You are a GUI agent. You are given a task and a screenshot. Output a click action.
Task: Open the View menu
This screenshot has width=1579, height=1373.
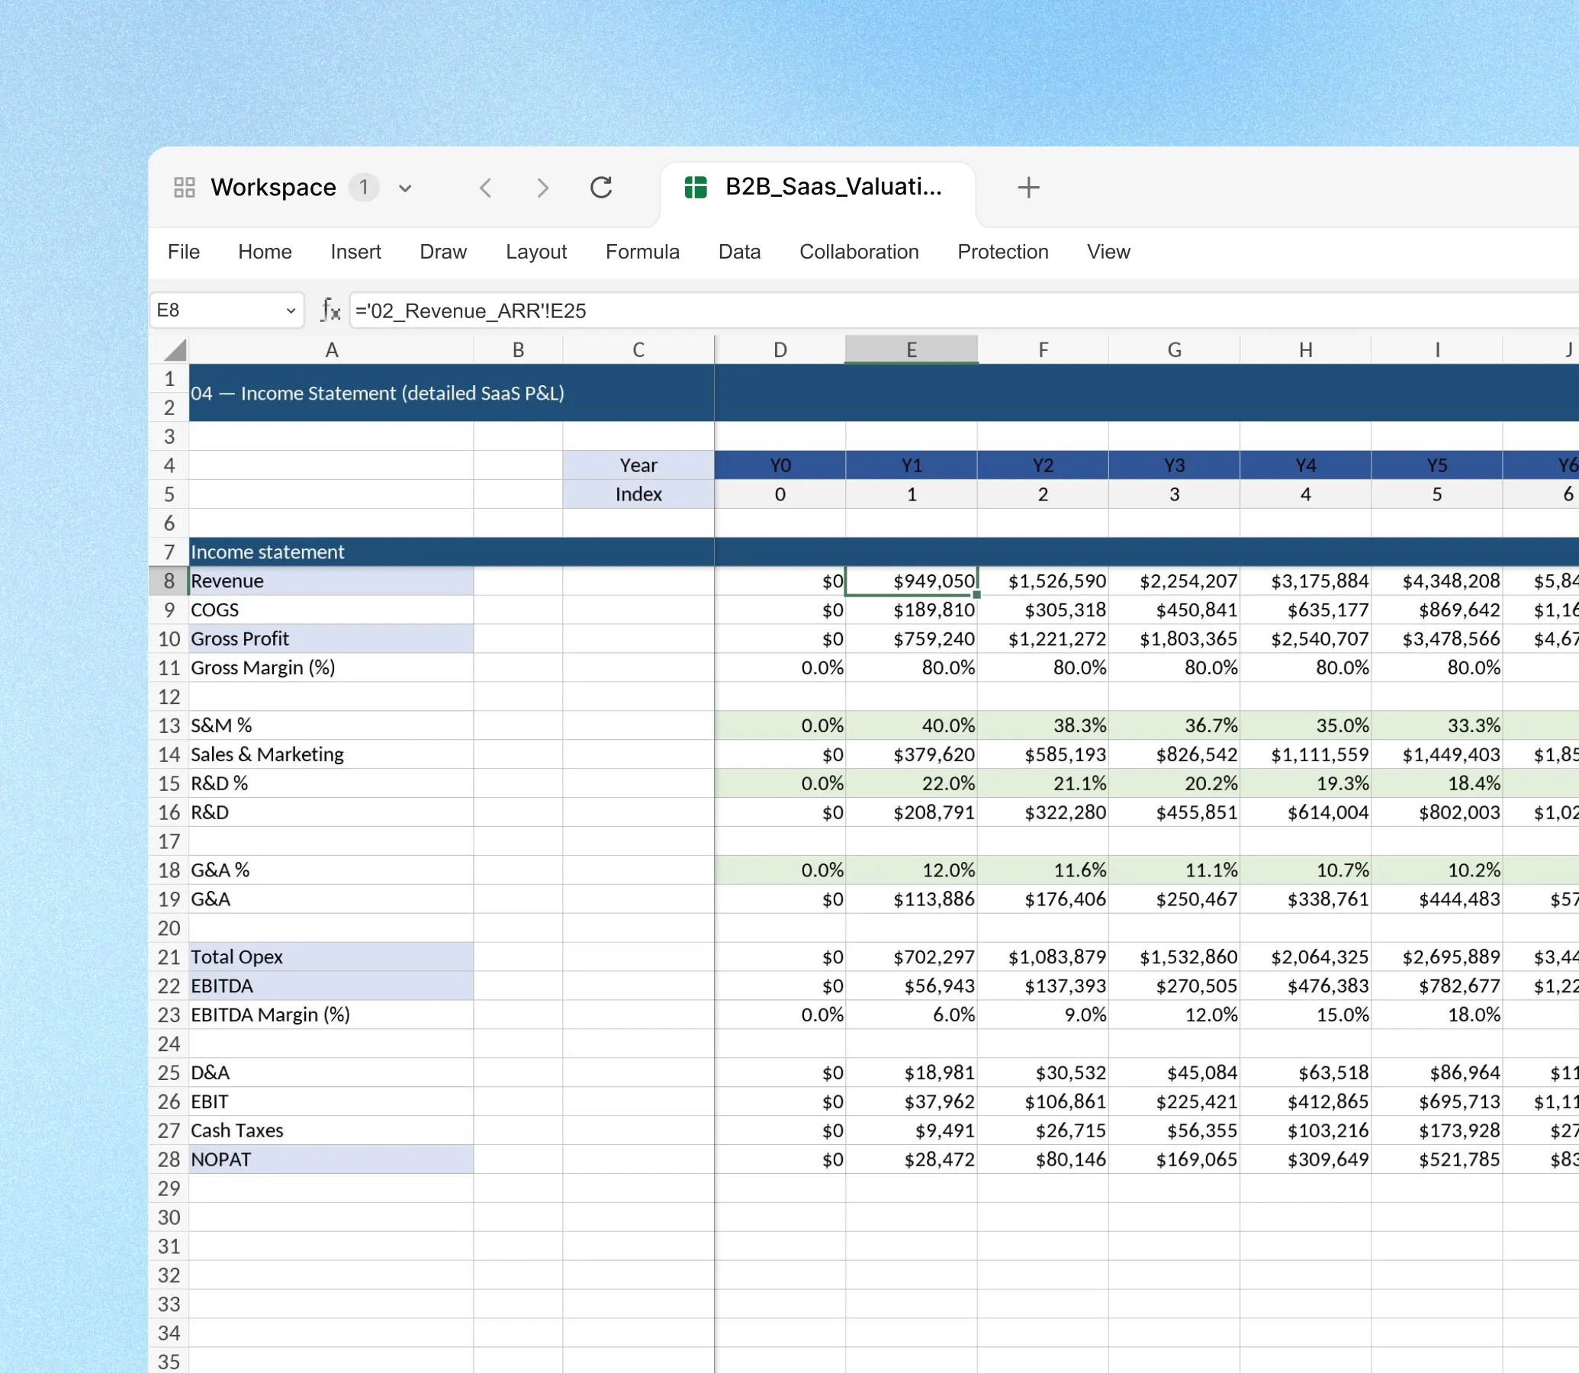(1108, 251)
